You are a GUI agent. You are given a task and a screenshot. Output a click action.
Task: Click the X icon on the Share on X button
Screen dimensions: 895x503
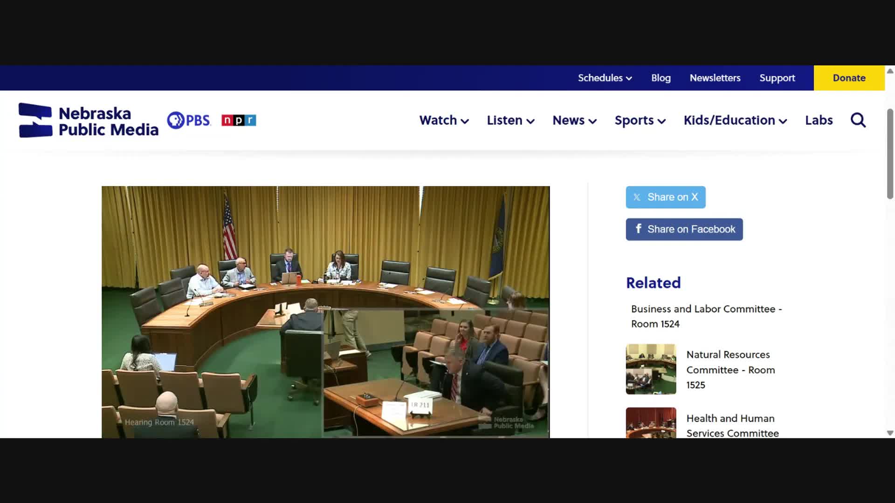pyautogui.click(x=637, y=197)
